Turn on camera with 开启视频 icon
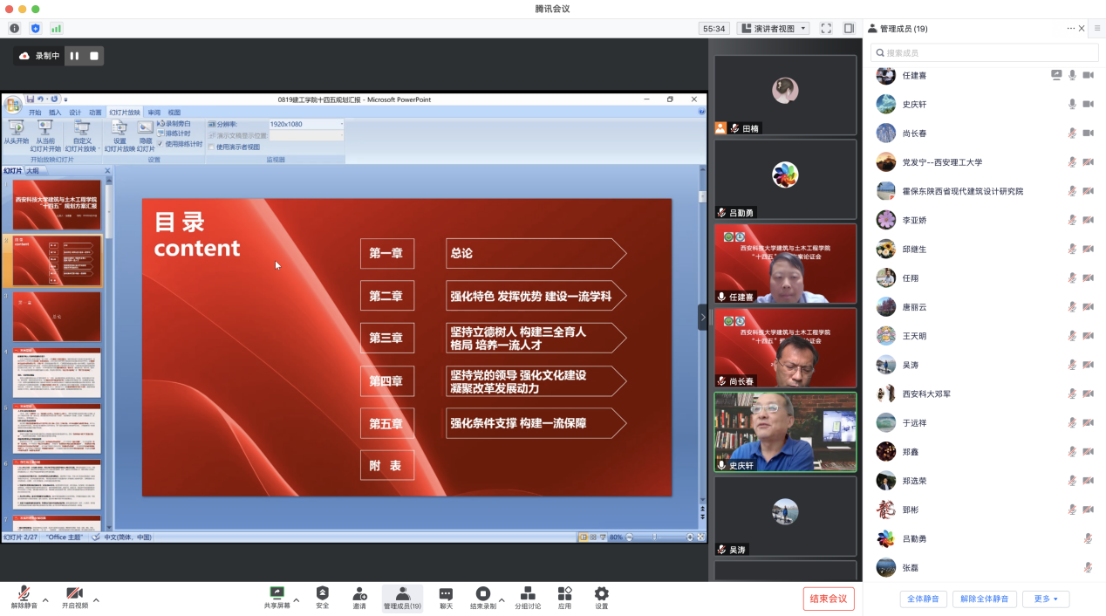 (74, 593)
